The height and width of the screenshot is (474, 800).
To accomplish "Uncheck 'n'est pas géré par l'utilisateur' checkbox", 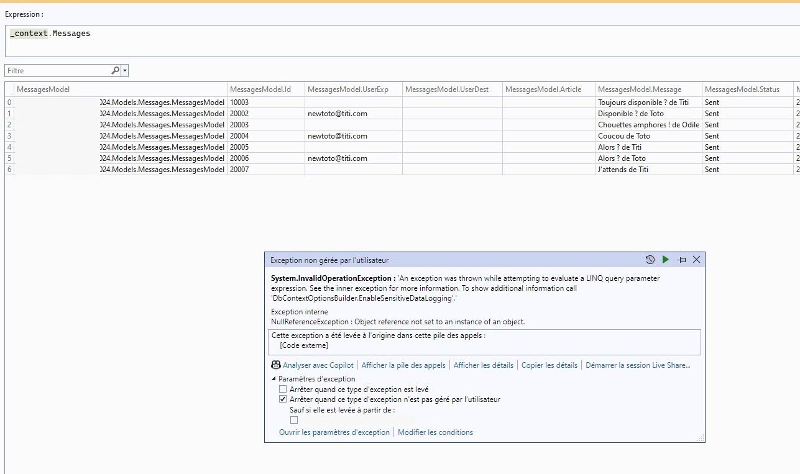I will (283, 399).
